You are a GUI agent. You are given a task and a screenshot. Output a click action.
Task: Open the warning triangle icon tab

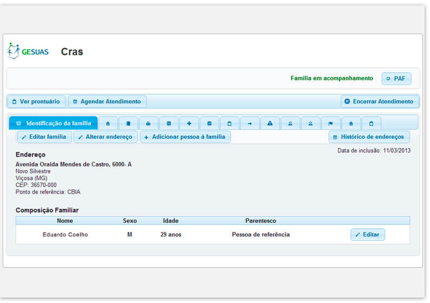270,124
